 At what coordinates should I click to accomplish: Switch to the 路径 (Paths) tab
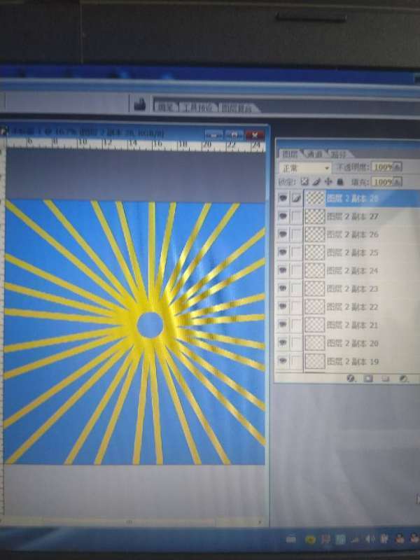point(339,154)
